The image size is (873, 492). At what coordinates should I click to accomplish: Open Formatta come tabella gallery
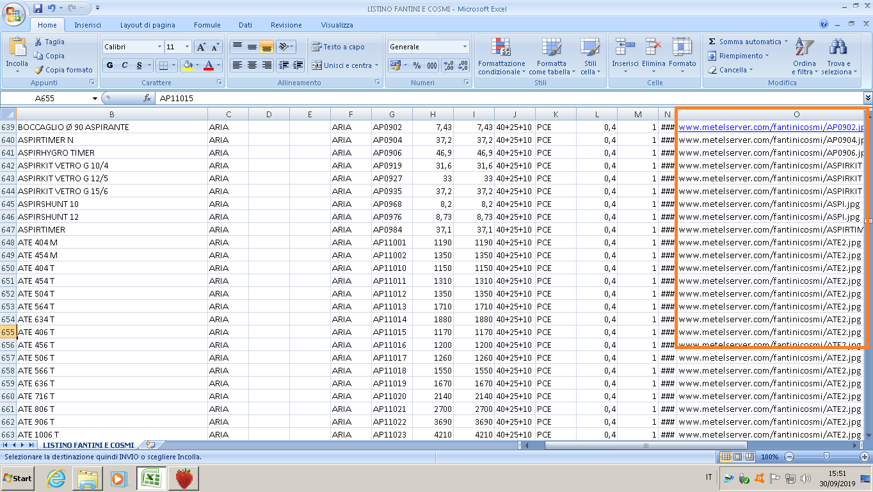(552, 56)
